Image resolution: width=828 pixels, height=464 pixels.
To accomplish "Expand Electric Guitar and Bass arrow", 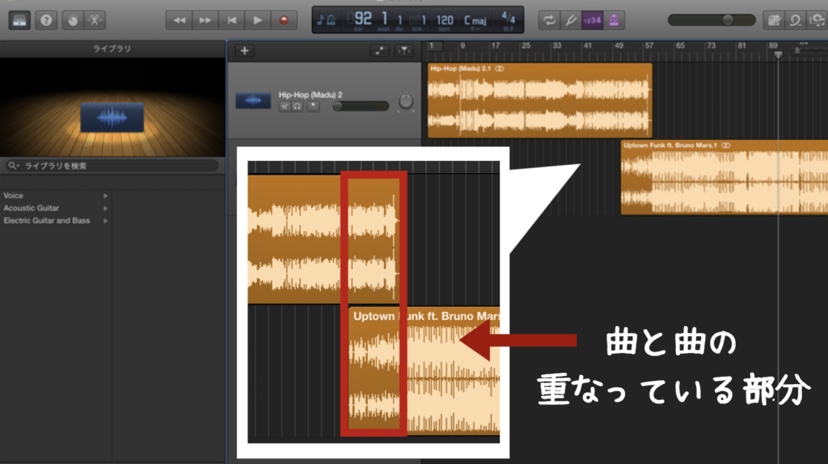I will (106, 221).
